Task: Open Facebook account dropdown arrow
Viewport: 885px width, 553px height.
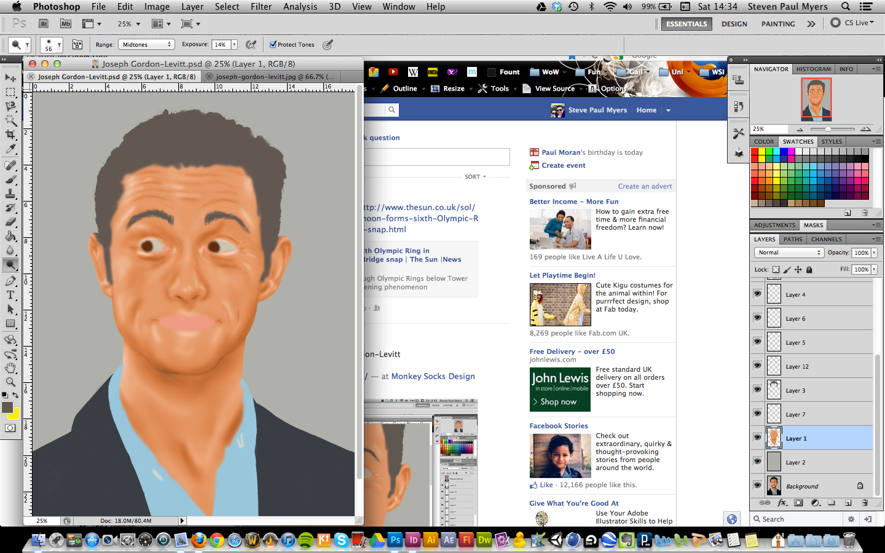Action: (668, 111)
